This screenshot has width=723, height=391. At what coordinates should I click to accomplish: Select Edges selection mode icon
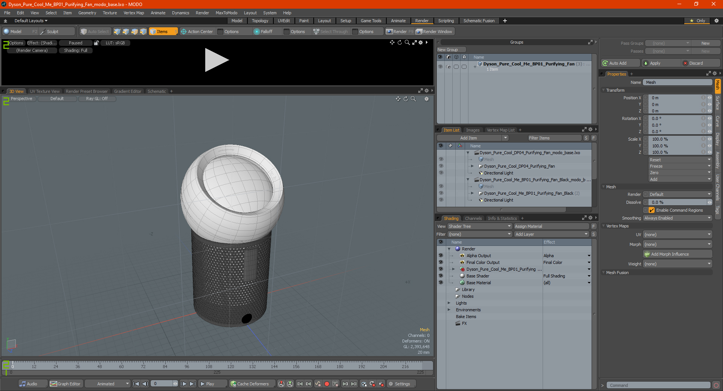click(x=126, y=32)
